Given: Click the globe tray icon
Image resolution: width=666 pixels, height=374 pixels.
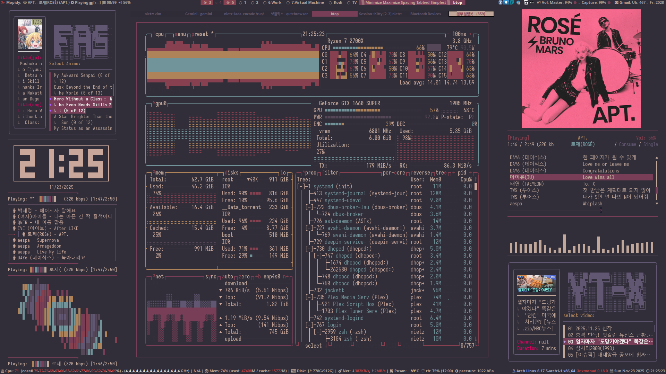Looking at the screenshot, I should (x=518, y=2).
